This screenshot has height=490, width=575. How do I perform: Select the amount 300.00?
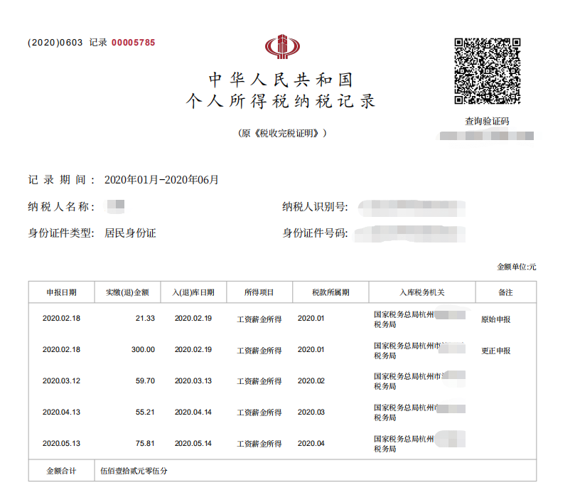point(143,349)
